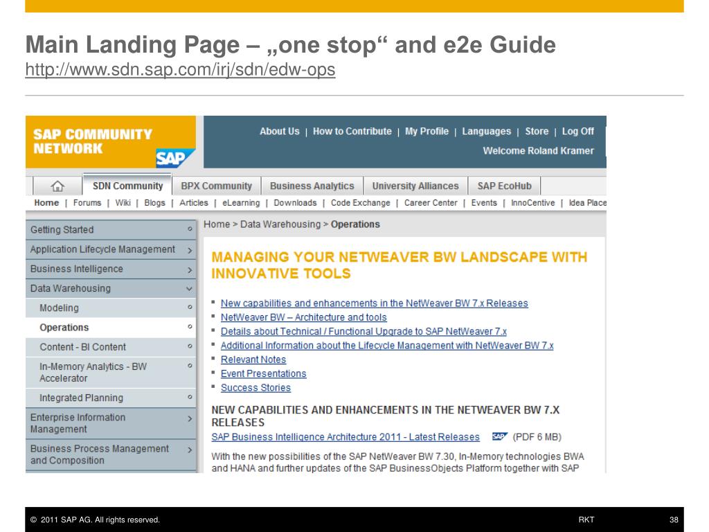The image size is (709, 532).
Task: Switch to the BPX Community tab
Action: point(216,186)
